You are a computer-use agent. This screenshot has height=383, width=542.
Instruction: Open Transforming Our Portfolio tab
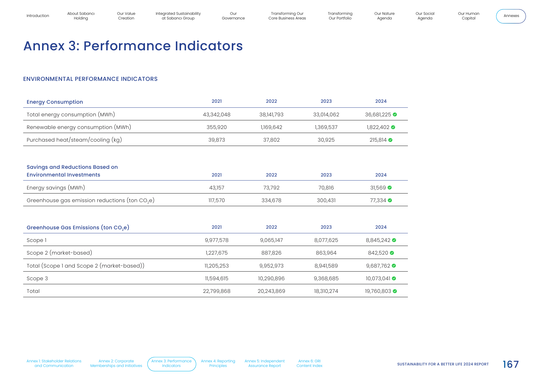pyautogui.click(x=340, y=16)
